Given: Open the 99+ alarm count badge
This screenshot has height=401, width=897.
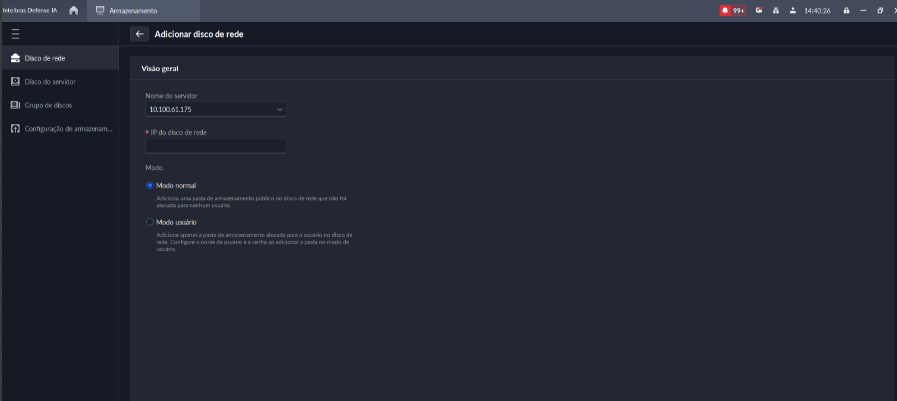Looking at the screenshot, I should tap(739, 11).
